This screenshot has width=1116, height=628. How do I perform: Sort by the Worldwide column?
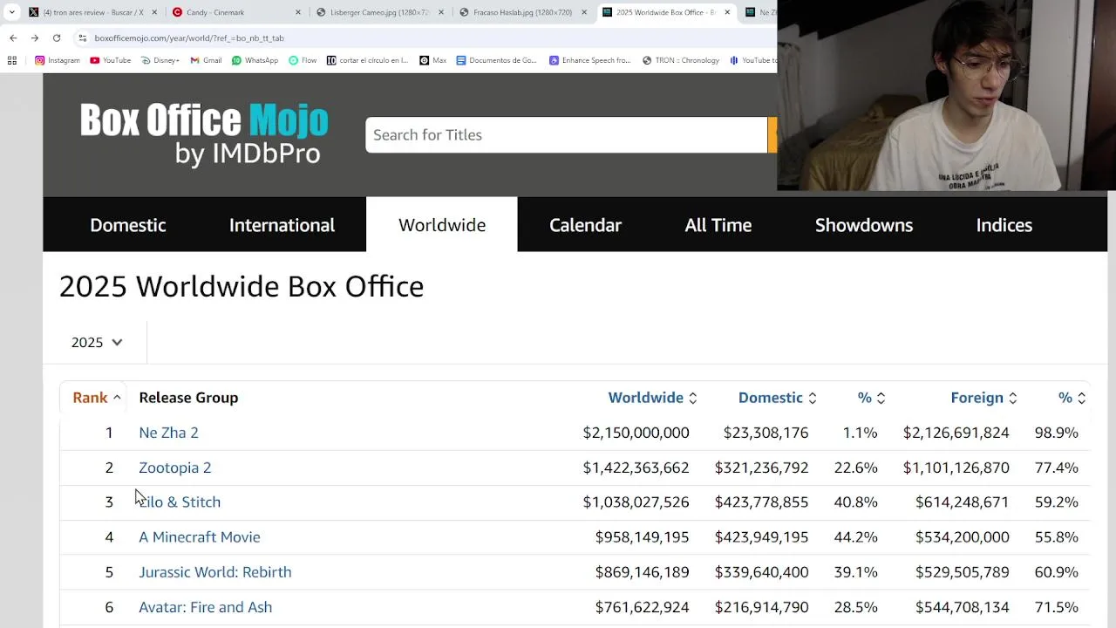tap(653, 398)
